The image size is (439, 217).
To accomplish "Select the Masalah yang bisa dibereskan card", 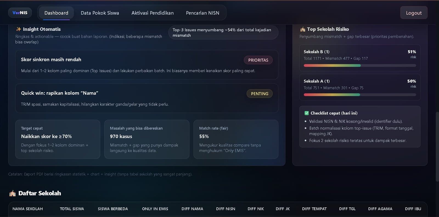I will [x=147, y=139].
